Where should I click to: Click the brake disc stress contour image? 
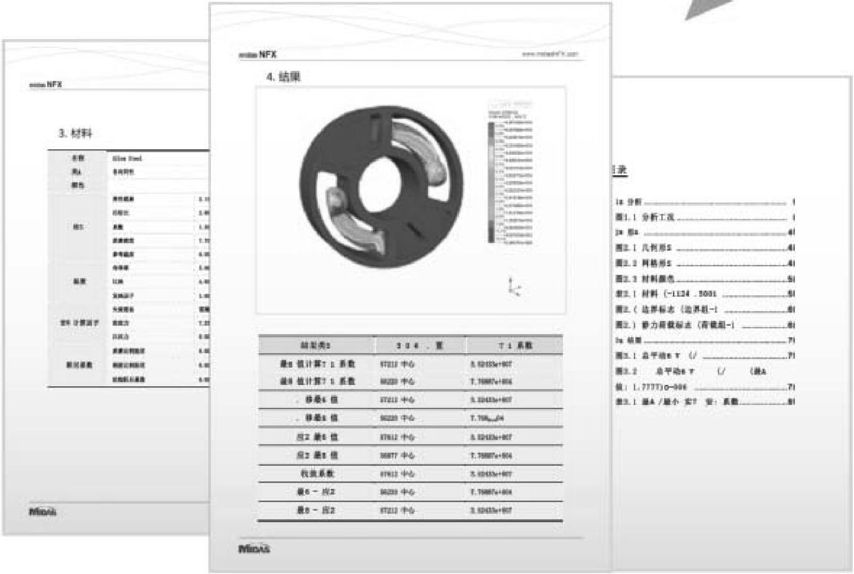pos(381,187)
